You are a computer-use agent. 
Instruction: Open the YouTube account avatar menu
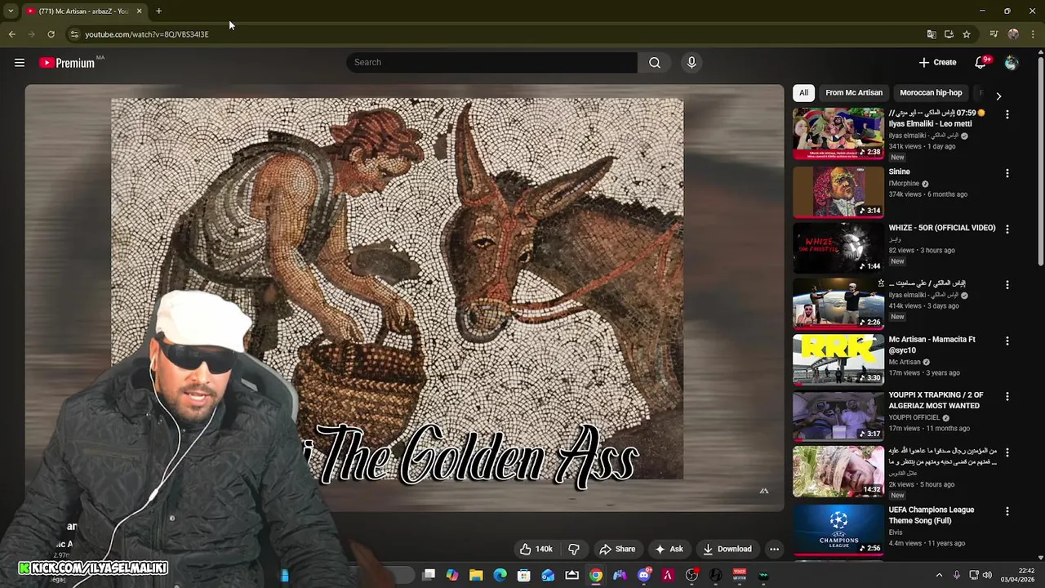(1012, 63)
